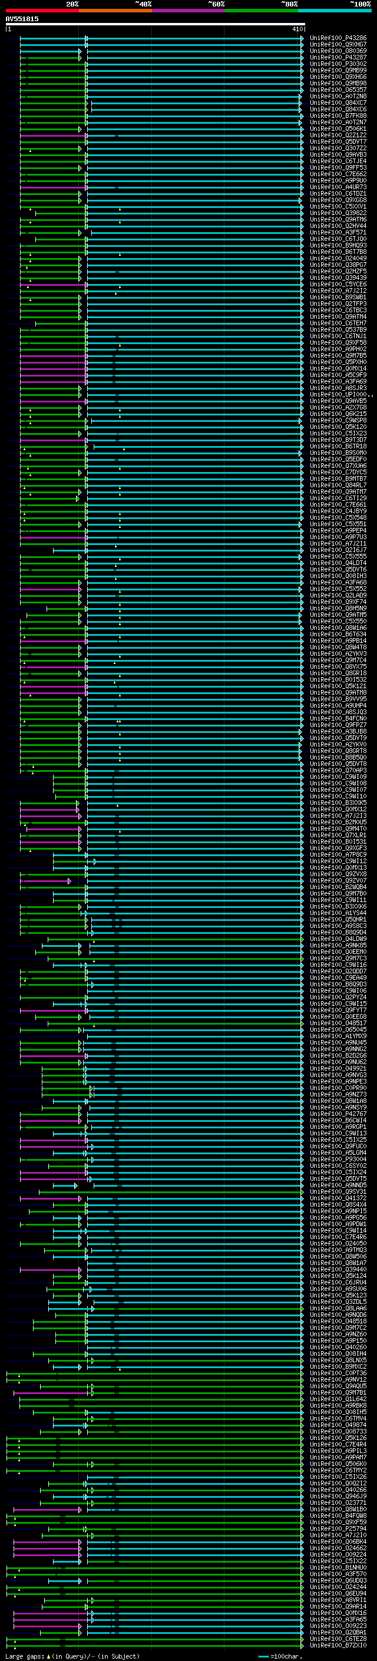Click UniRef100_B0I532 label
The height and width of the screenshot is (1661, 377).
pos(338,679)
